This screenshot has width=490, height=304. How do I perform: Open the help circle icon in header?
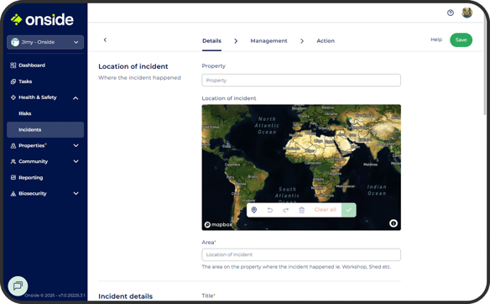click(451, 13)
